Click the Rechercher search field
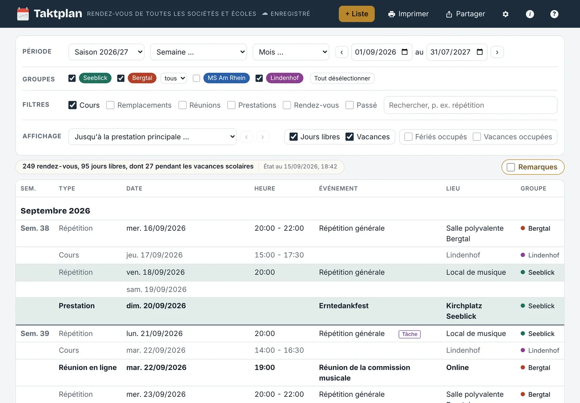The image size is (580, 403). pyautogui.click(x=471, y=105)
